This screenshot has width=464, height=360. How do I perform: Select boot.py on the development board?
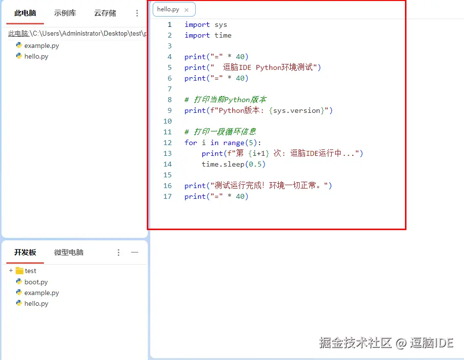[36, 282]
